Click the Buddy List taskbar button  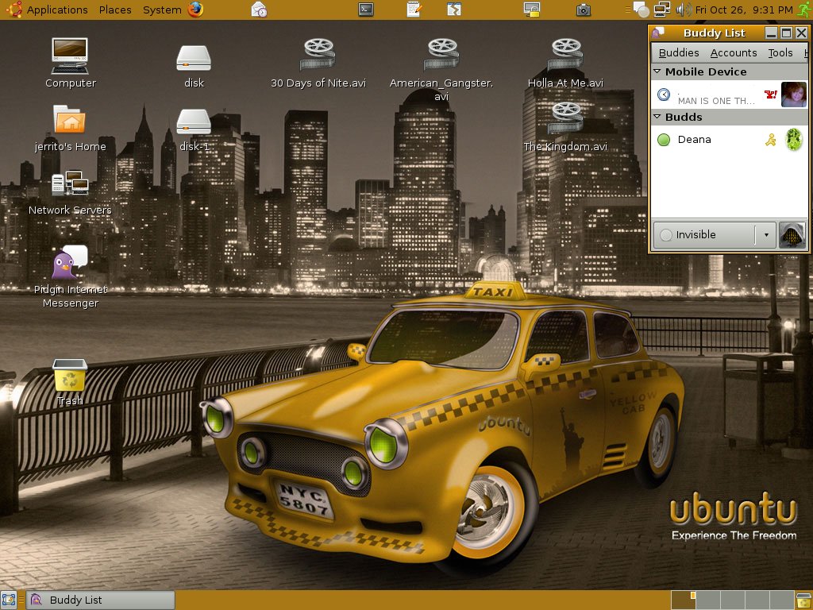tap(100, 600)
